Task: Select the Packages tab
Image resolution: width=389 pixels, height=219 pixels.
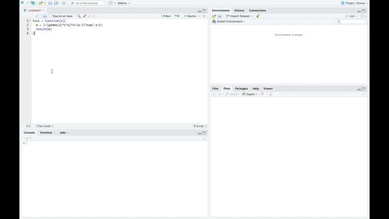Action: [241, 89]
